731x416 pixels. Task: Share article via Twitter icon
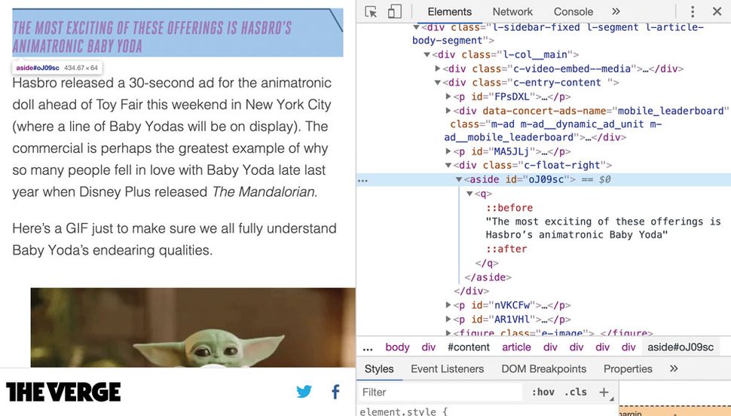(304, 391)
